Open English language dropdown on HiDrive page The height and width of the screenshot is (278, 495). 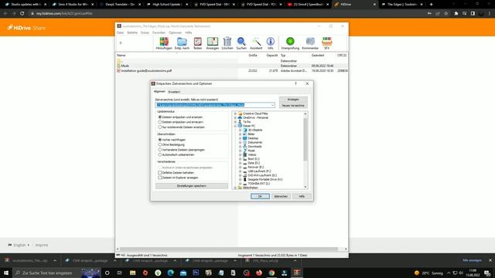(19, 245)
